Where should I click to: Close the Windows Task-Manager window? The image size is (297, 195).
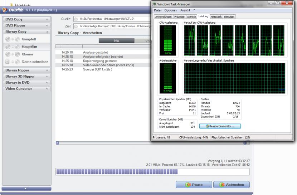pyautogui.click(x=287, y=3)
